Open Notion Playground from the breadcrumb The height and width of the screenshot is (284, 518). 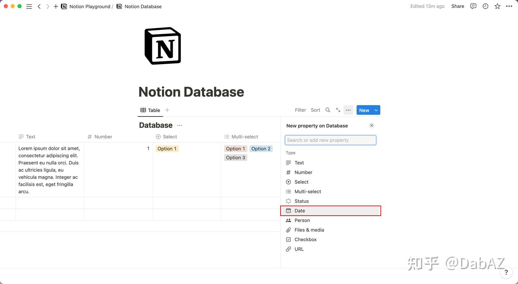pyautogui.click(x=90, y=6)
